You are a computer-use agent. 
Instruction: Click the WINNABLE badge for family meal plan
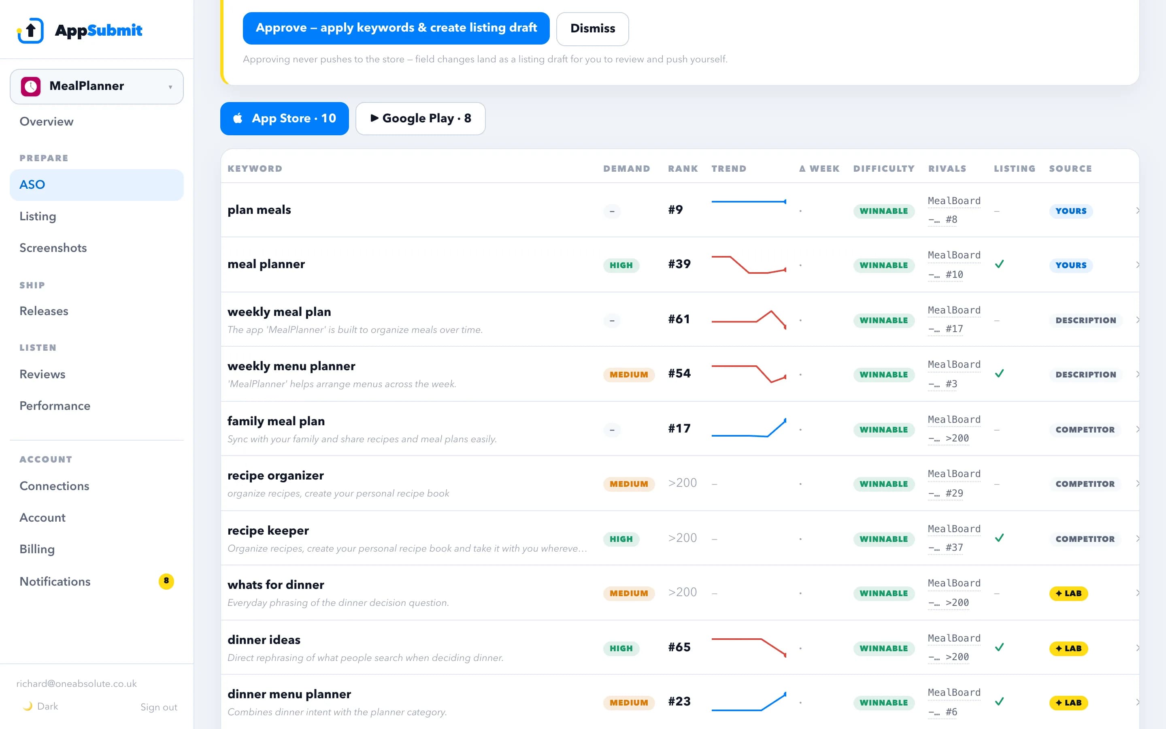point(884,430)
